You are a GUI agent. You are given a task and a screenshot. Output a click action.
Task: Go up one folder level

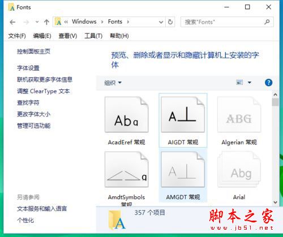(x=46, y=22)
